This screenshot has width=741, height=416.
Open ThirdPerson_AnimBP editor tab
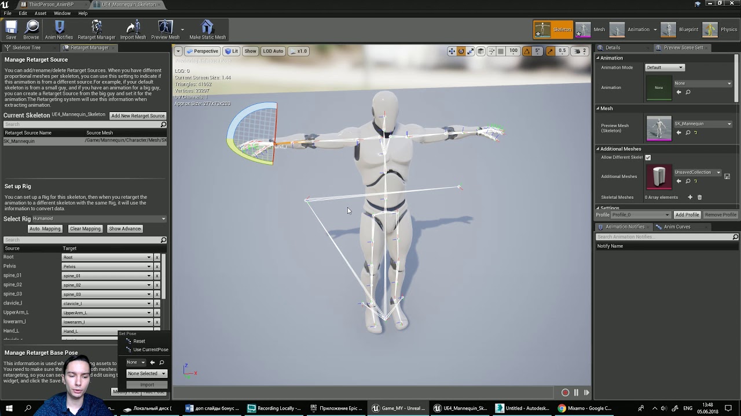click(51, 5)
